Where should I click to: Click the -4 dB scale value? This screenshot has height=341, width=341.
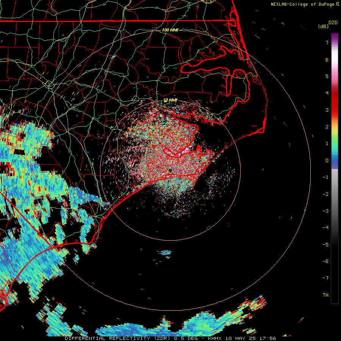click(x=325, y=228)
